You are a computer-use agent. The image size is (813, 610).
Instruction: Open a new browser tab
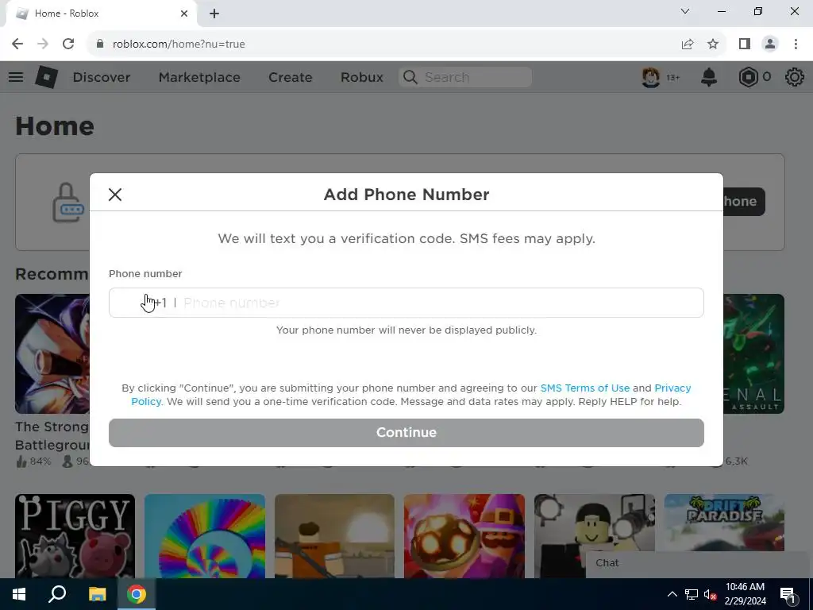[x=214, y=14]
